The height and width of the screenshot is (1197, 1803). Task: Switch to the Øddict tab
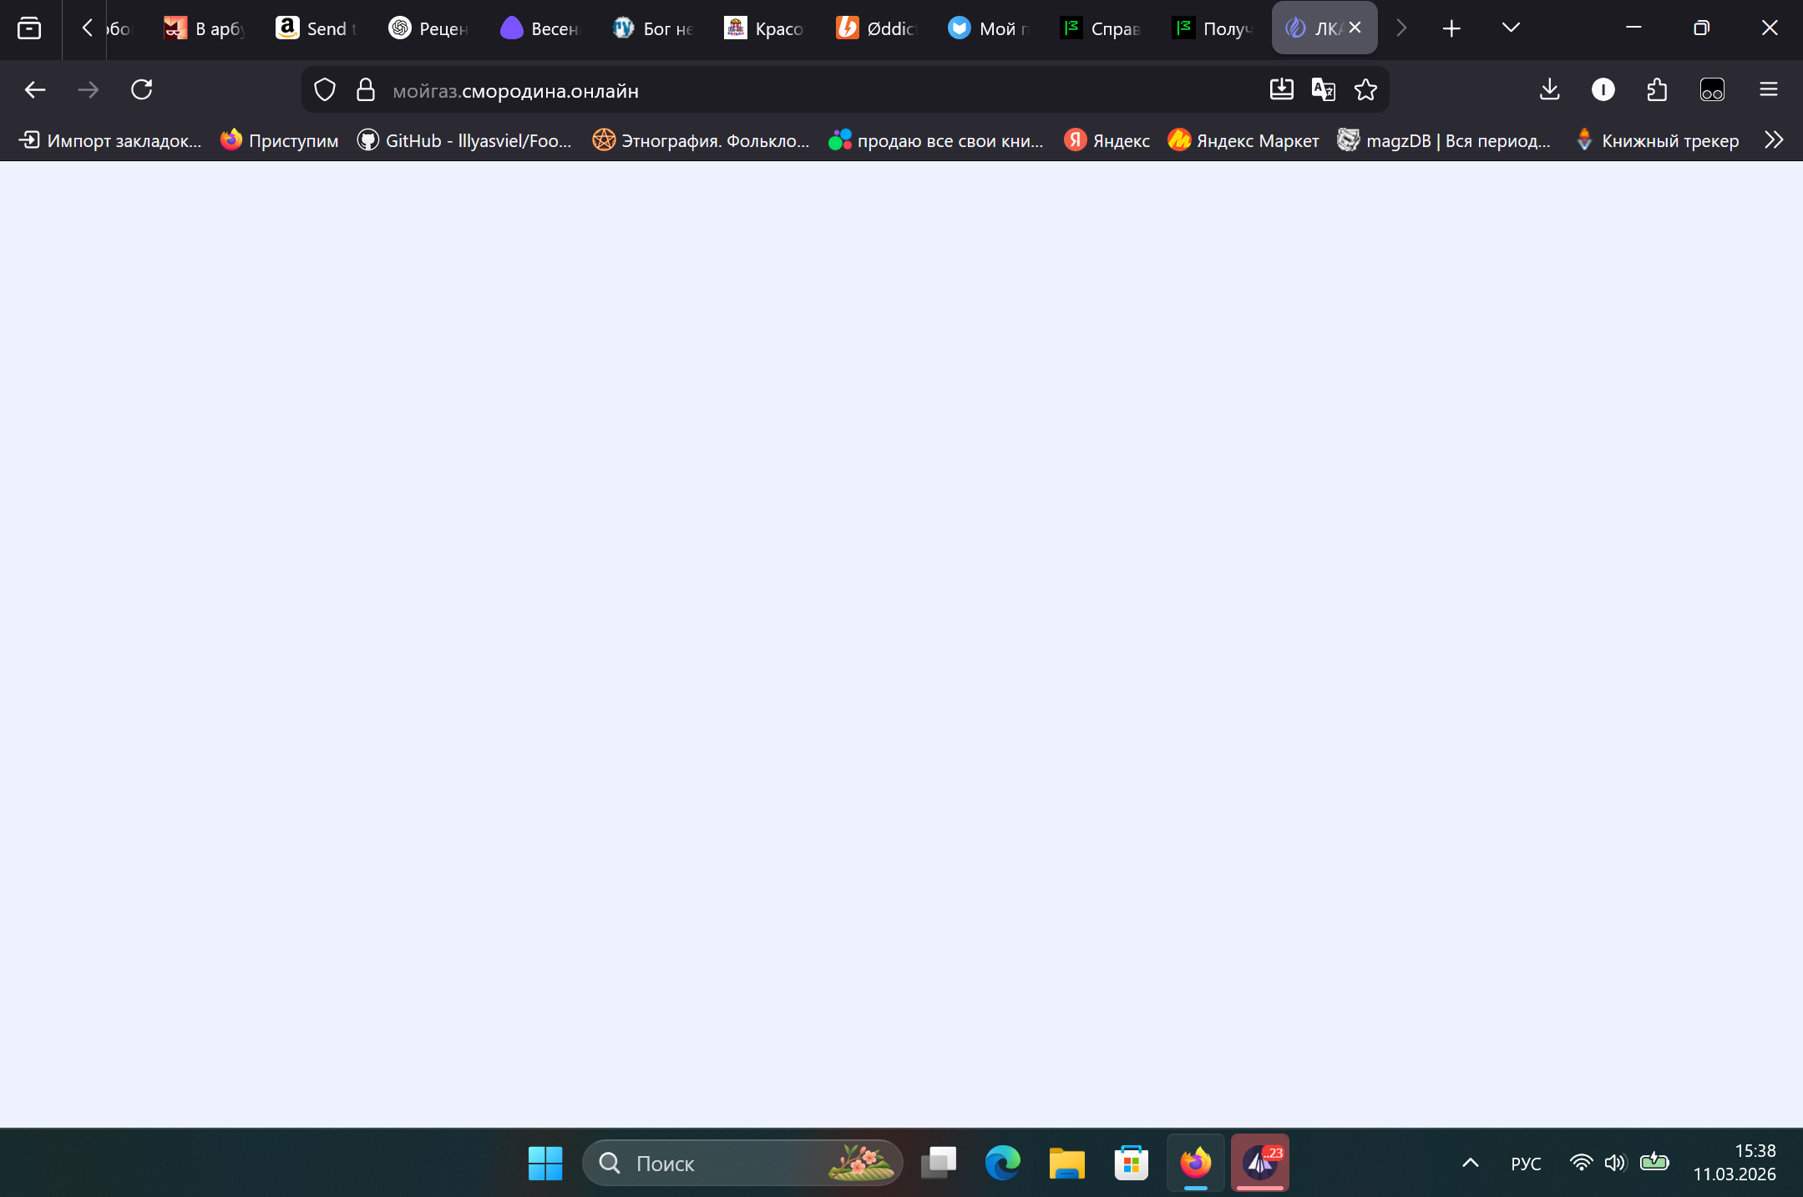[877, 28]
